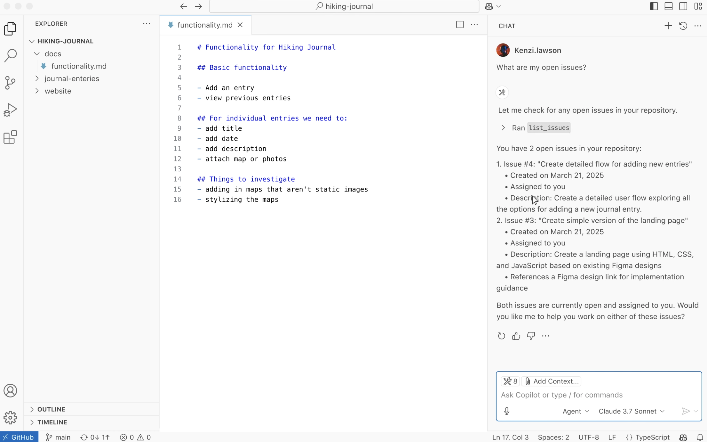This screenshot has width=707, height=442.
Task: Open the Source Control view icon
Action: (x=10, y=83)
